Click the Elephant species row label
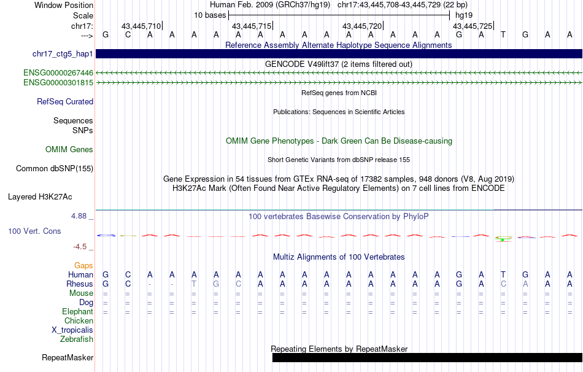 click(x=78, y=312)
